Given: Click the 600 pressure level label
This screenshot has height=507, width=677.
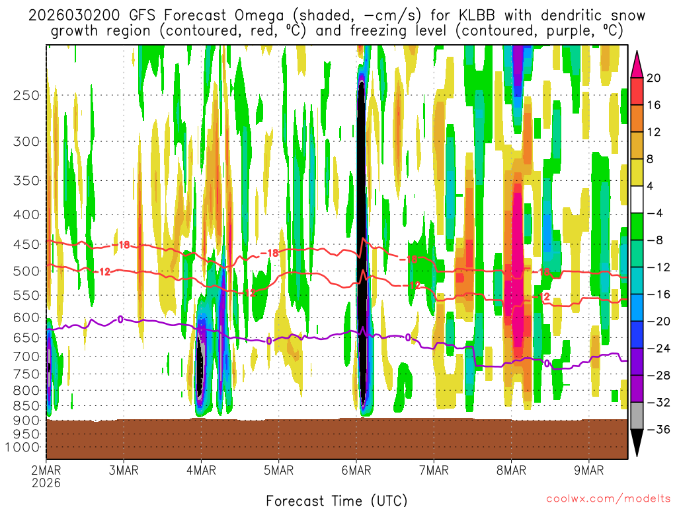Looking at the screenshot, I should click(26, 318).
